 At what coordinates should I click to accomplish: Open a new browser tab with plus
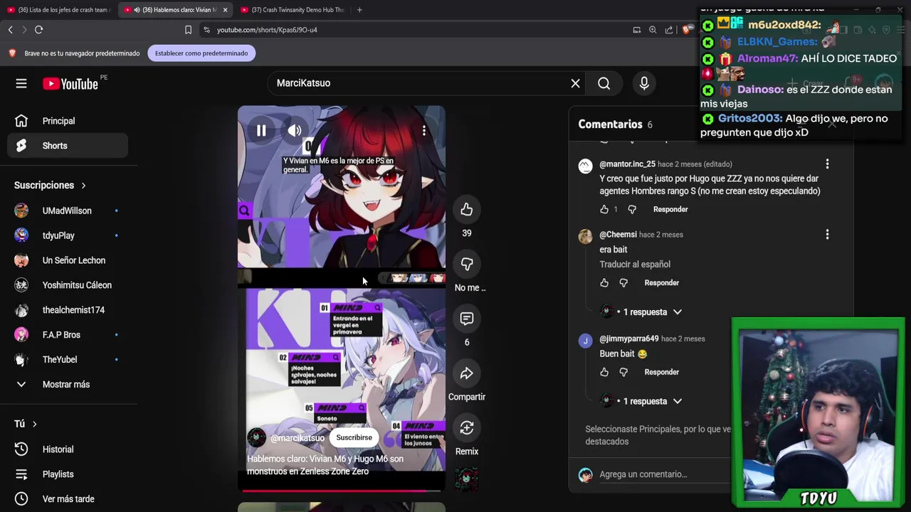pos(359,10)
